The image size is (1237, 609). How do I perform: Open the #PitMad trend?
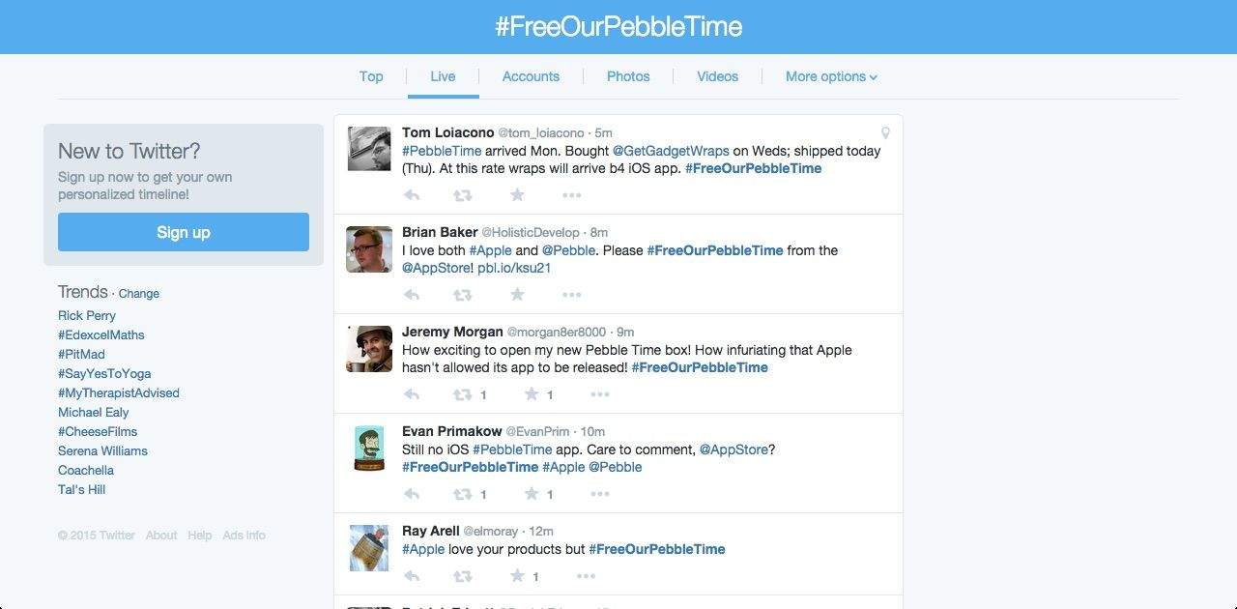click(x=81, y=354)
